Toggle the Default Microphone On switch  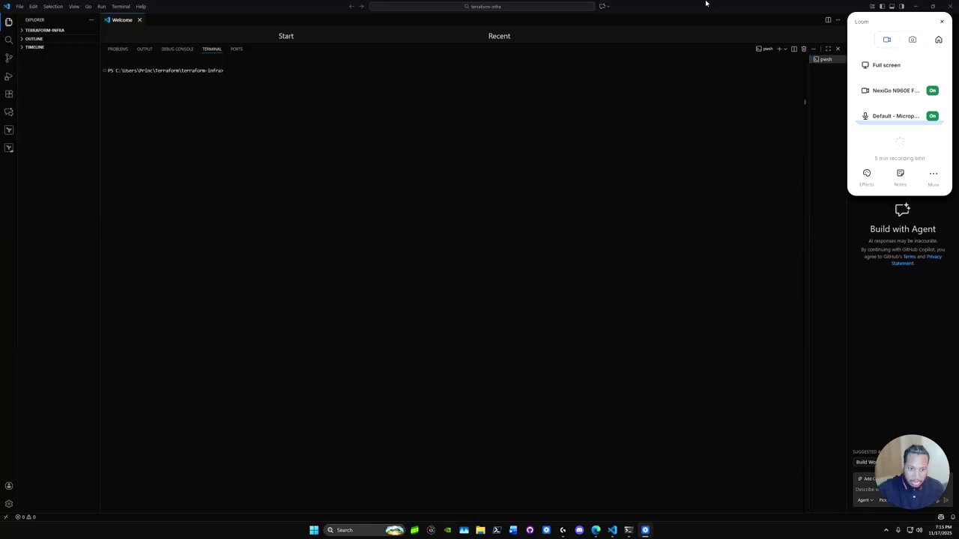[933, 116]
